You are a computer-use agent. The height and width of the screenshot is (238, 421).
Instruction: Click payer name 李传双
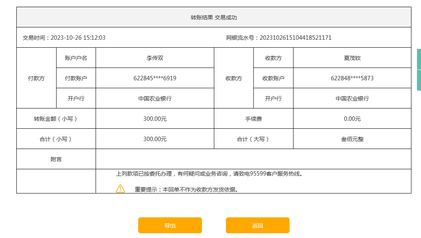[x=155, y=58]
